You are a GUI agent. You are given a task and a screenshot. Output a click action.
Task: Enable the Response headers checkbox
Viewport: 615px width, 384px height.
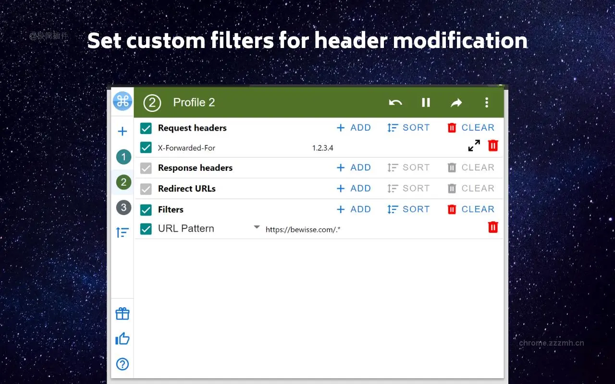click(x=146, y=168)
